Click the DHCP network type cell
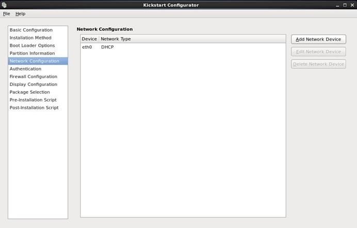The height and width of the screenshot is (228, 357). 107,47
